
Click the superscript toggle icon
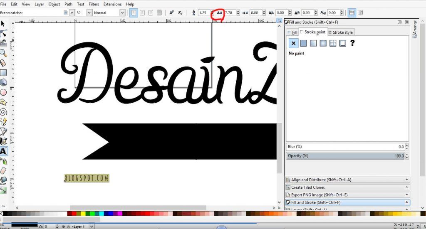(171, 13)
